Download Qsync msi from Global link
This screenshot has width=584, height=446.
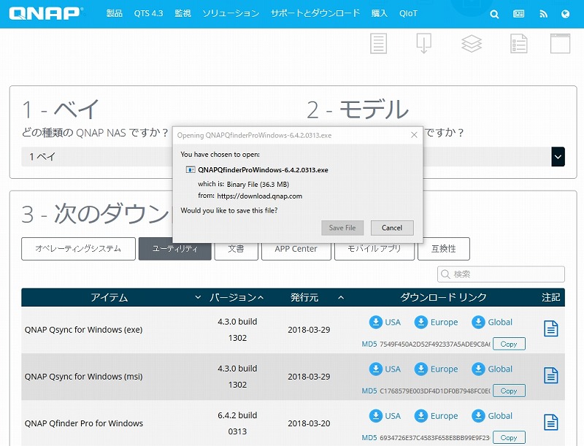pyautogui.click(x=492, y=369)
